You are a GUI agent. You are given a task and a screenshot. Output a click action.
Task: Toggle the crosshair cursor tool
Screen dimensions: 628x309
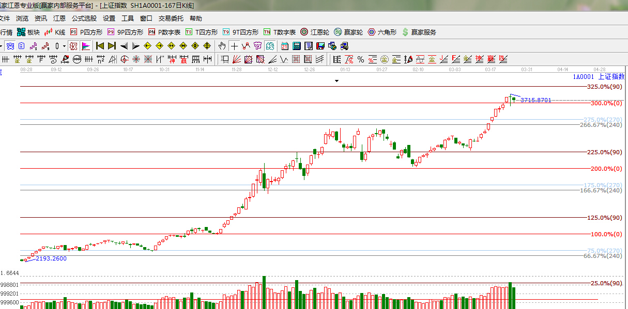pyautogui.click(x=234, y=46)
